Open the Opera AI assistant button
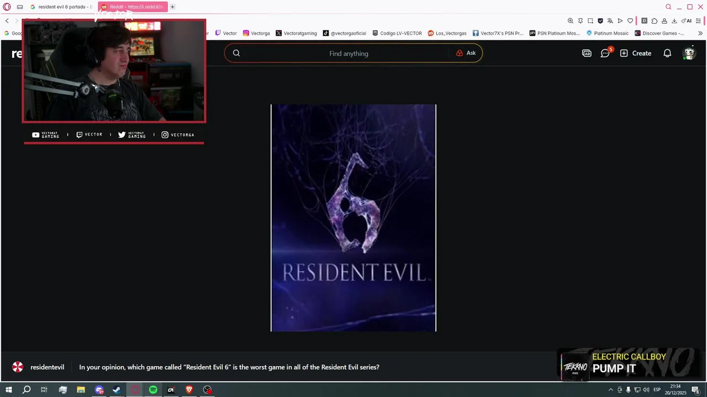The image size is (707, 397). [687, 21]
